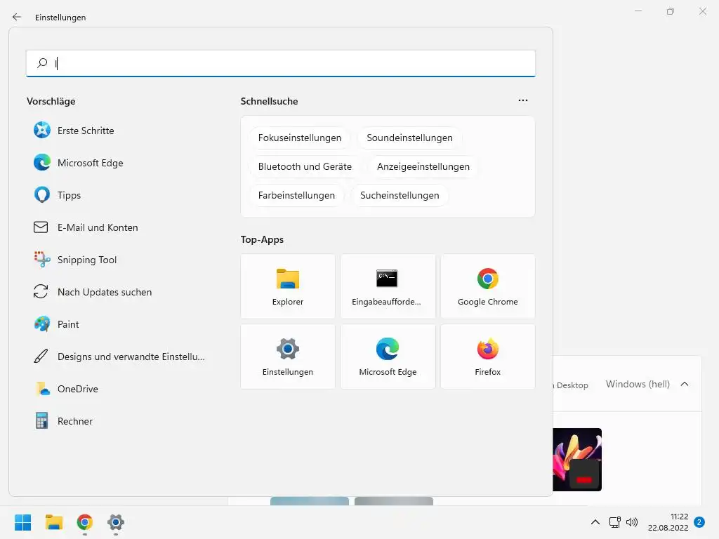
Task: Open the notification badge showing 2
Action: tap(699, 522)
